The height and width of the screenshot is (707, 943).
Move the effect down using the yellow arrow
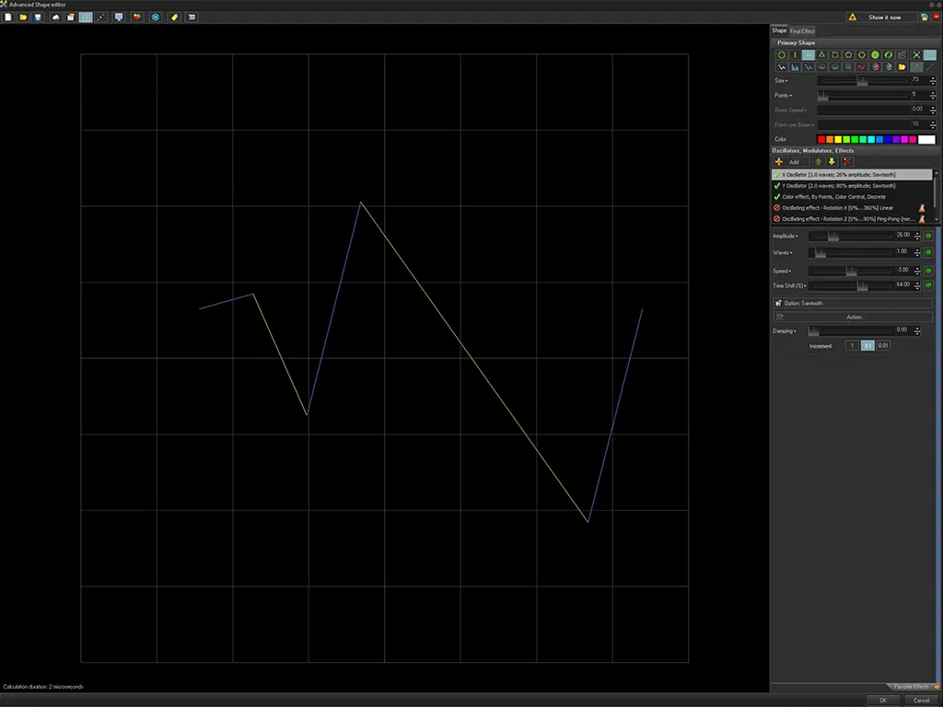click(x=832, y=162)
